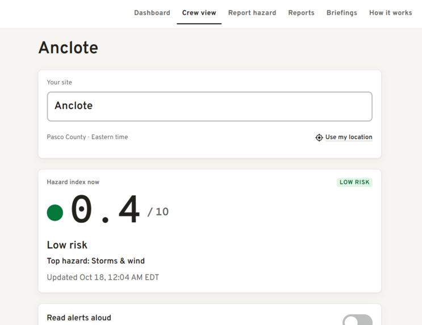Click the green hazard status dot
The image size is (422, 325).
click(55, 213)
